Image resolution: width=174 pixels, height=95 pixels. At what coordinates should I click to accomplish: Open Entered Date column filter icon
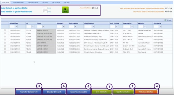16,27
